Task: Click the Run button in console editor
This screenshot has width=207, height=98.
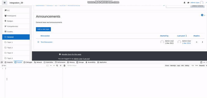Action: click(4, 66)
